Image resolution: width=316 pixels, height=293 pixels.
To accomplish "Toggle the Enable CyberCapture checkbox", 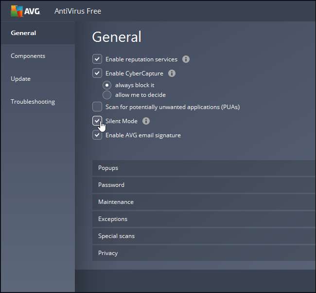I will pos(97,73).
